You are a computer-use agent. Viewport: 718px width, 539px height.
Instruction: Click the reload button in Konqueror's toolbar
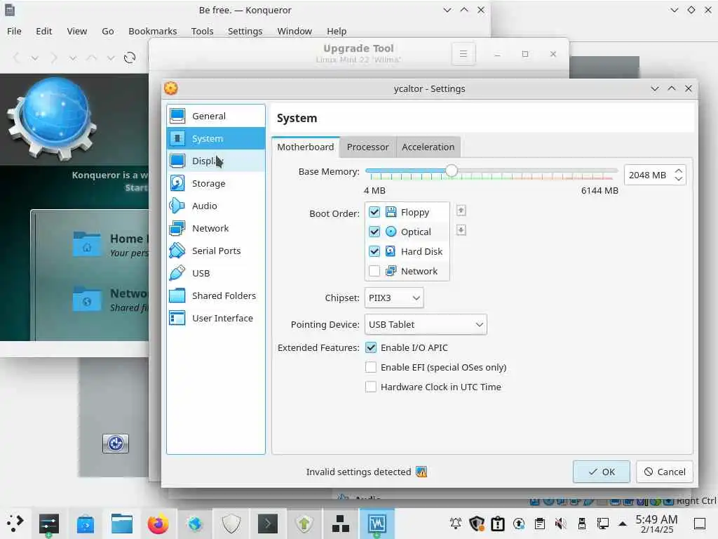[x=130, y=58]
